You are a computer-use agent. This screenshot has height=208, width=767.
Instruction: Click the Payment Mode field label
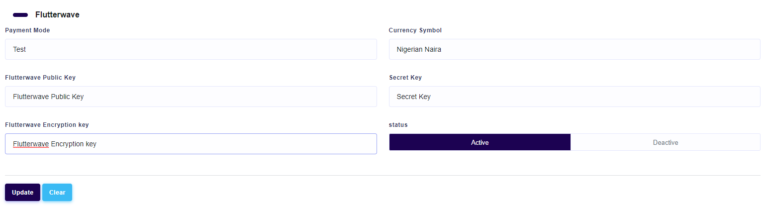[x=27, y=30]
